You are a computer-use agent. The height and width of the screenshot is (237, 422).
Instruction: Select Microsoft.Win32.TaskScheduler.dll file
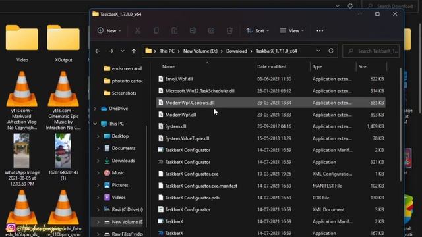click(x=270, y=91)
